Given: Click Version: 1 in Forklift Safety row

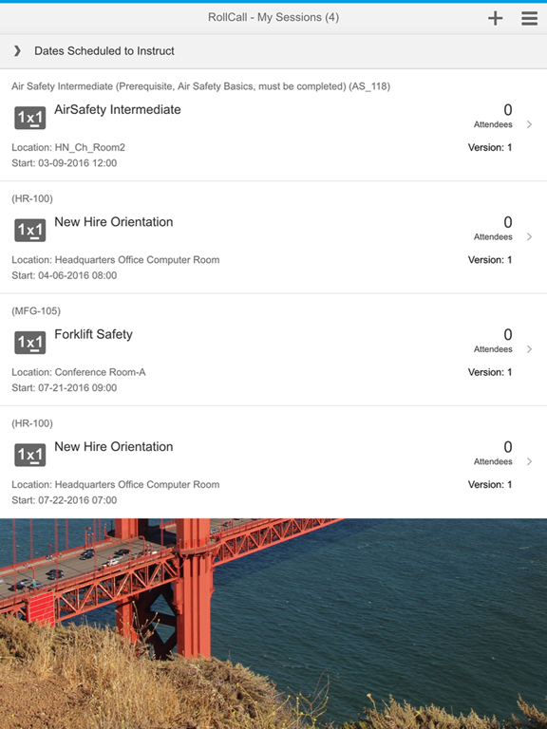Looking at the screenshot, I should tap(490, 372).
